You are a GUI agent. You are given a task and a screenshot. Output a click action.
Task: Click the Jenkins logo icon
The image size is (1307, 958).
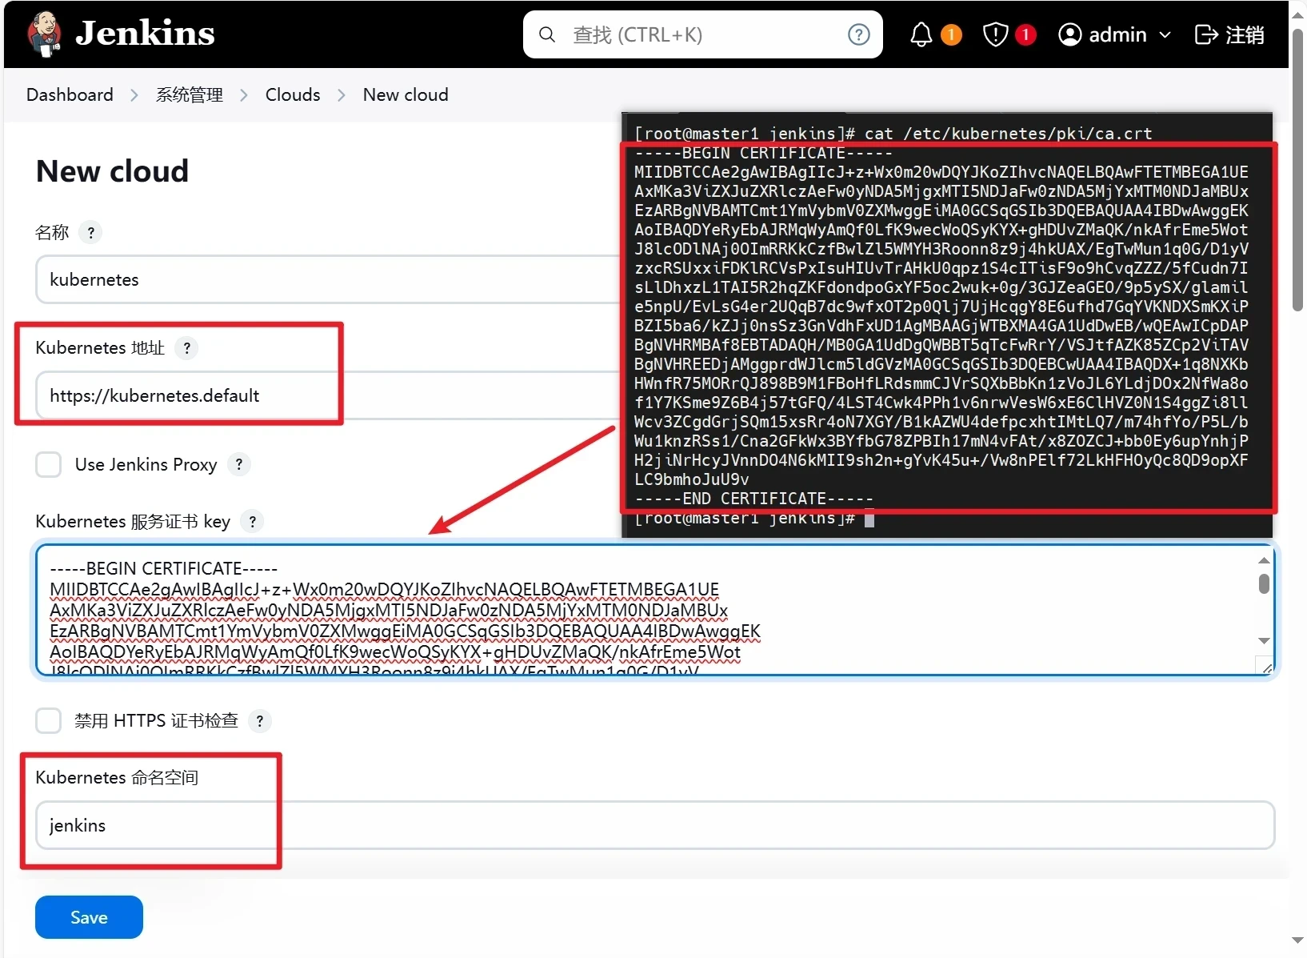click(45, 34)
